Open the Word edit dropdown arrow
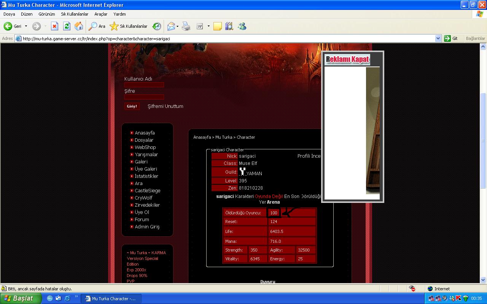Image resolution: width=487 pixels, height=304 pixels. point(208,26)
